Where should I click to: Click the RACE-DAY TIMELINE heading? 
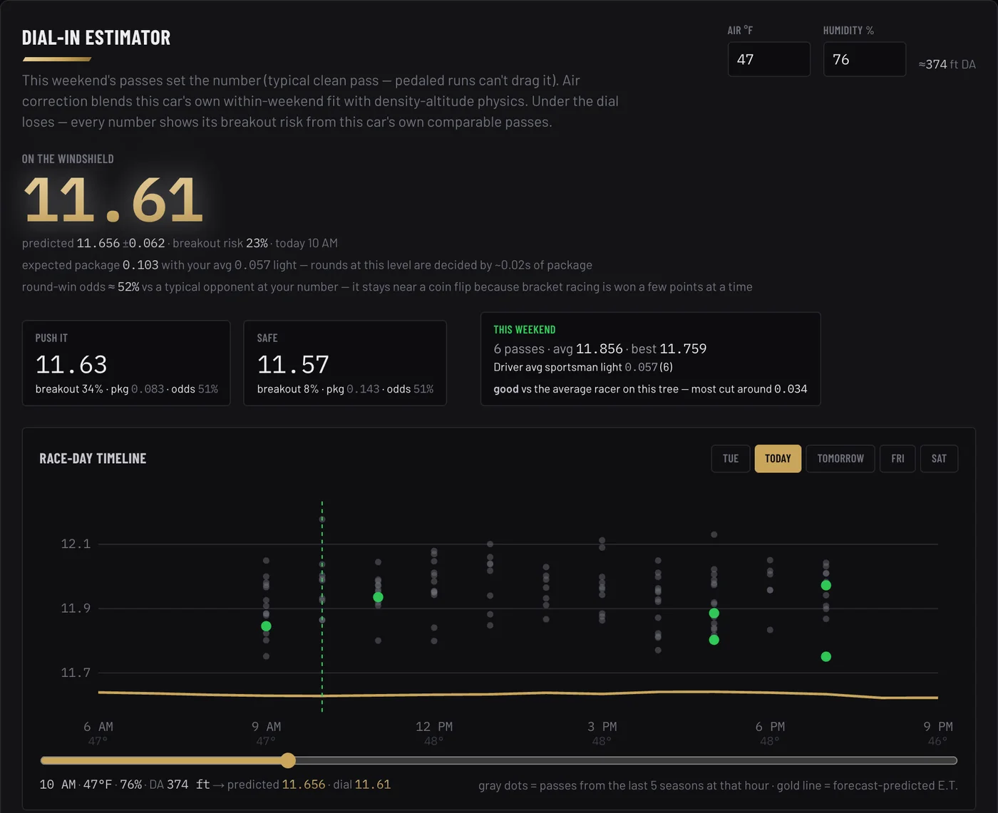(x=93, y=458)
